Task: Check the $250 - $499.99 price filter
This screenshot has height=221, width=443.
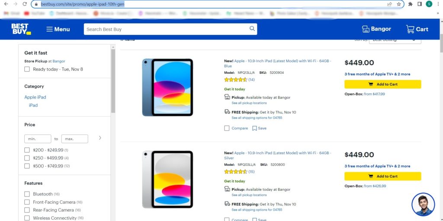Action: pos(27,158)
